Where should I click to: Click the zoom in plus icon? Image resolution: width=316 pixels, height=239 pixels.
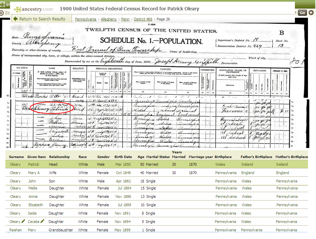(2, 13)
